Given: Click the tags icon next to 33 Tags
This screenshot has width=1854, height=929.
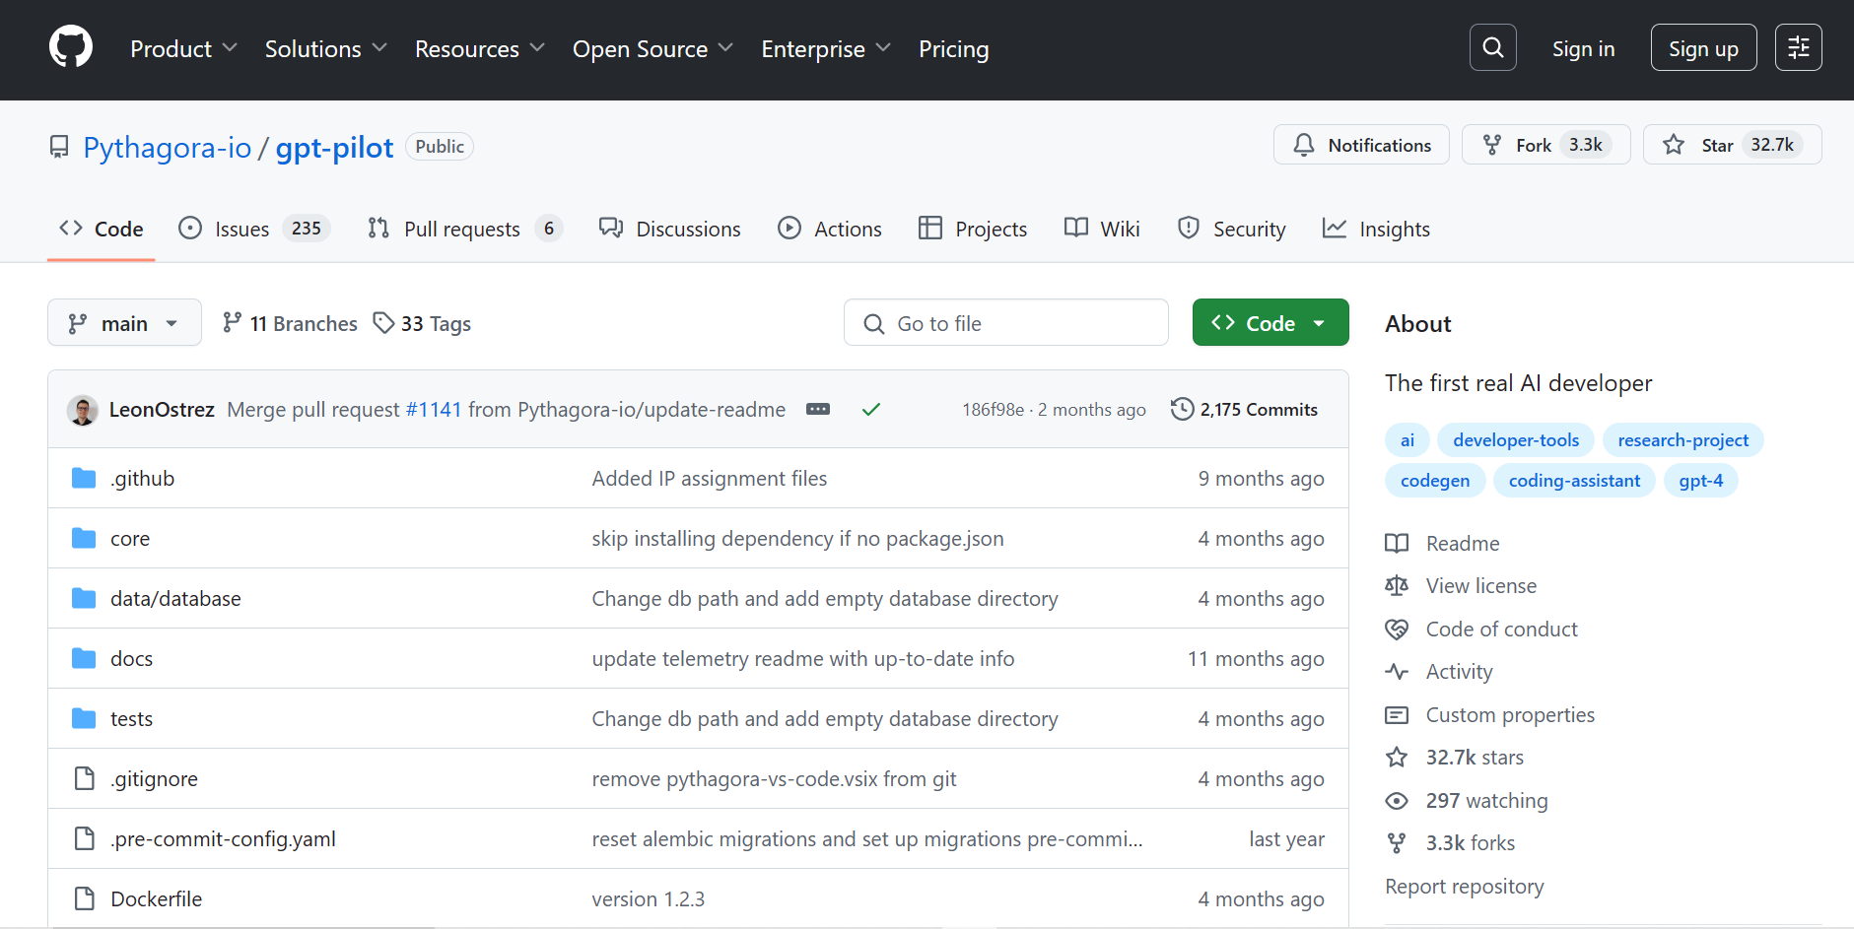Looking at the screenshot, I should tap(383, 322).
